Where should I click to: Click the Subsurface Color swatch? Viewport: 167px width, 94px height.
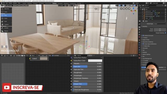pyautogui.click(x=95, y=61)
